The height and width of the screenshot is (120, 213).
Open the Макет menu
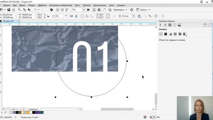(x=22, y=5)
